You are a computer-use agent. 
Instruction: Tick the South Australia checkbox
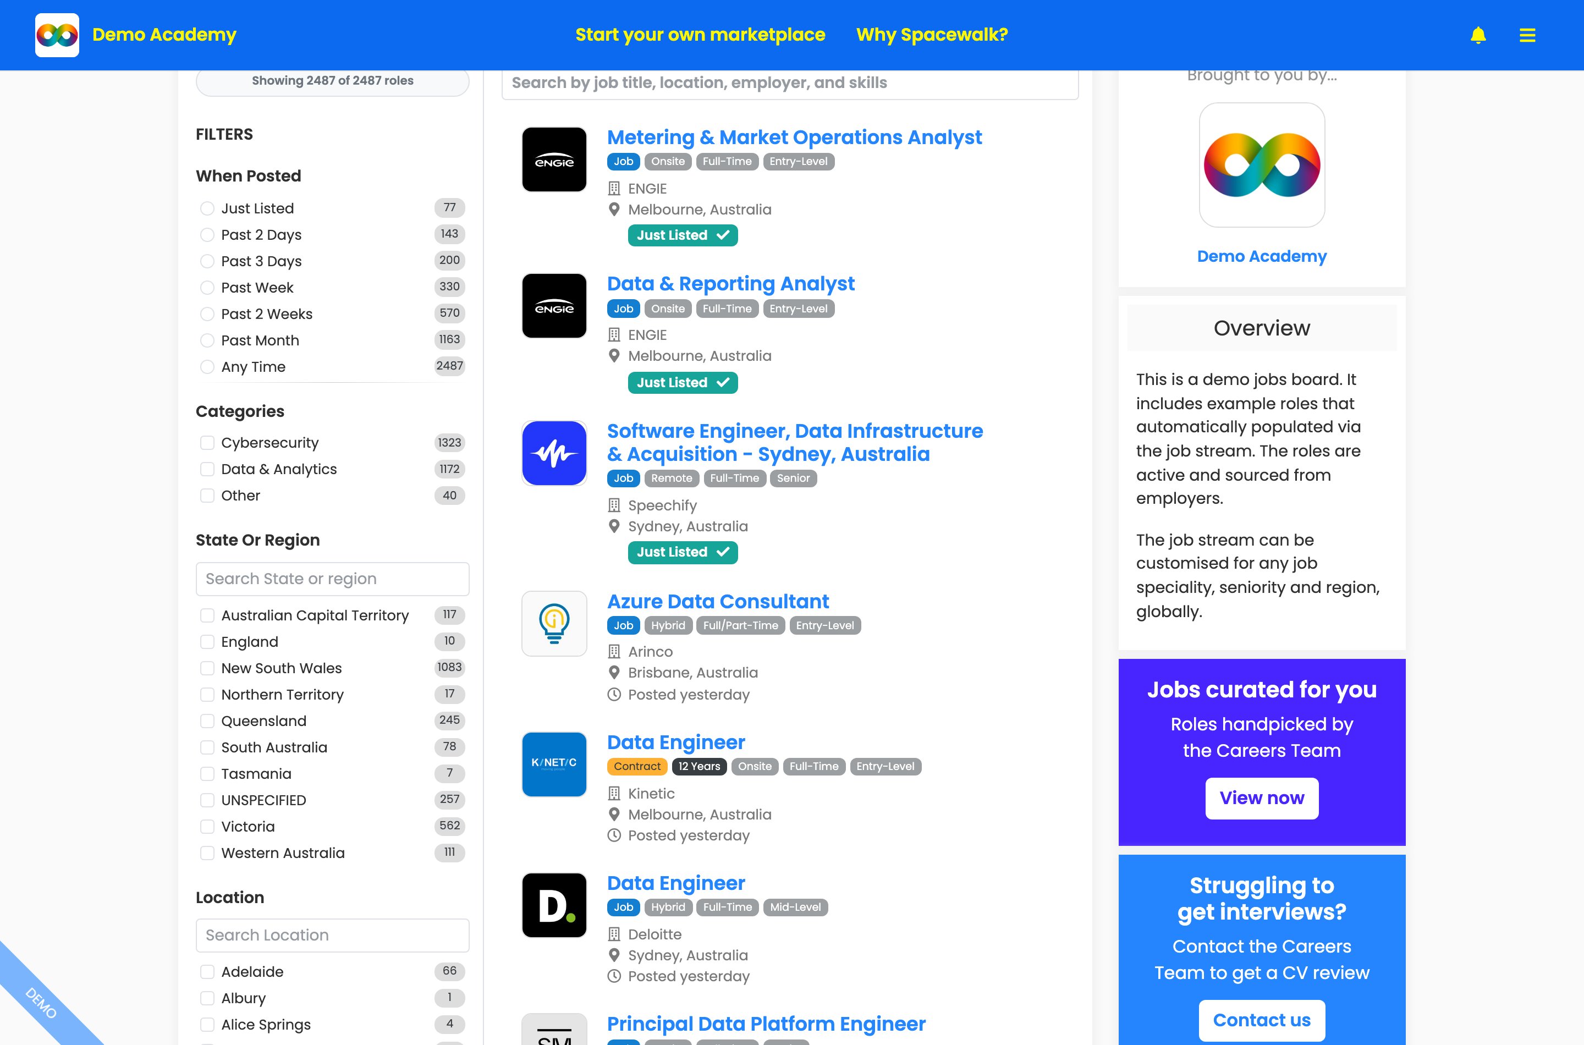(x=207, y=747)
